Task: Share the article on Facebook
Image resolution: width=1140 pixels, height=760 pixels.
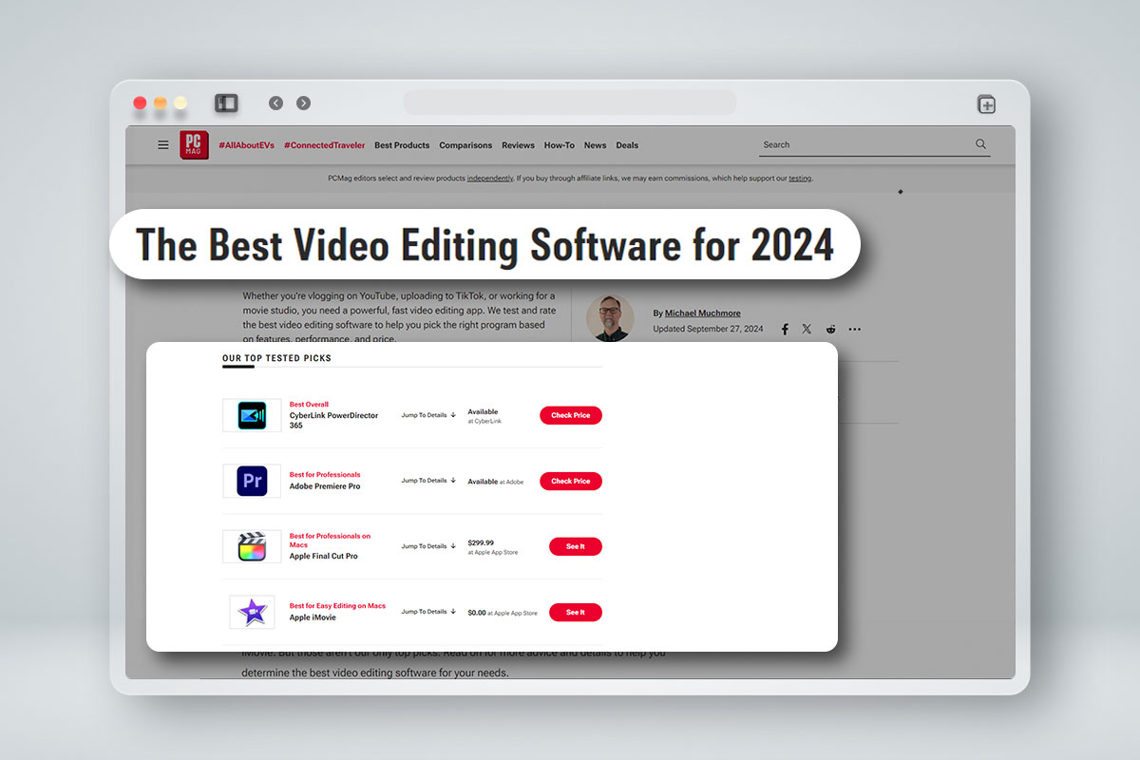Action: tap(785, 329)
